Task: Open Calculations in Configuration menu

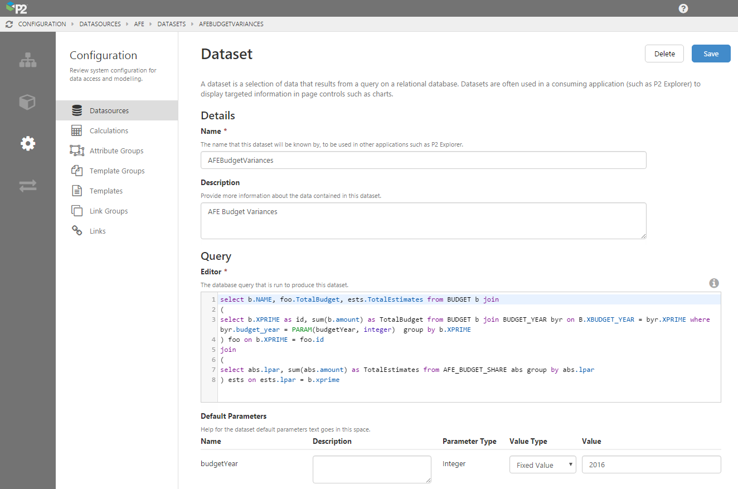Action: (109, 131)
